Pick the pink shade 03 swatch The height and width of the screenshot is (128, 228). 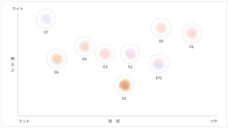pos(105,53)
